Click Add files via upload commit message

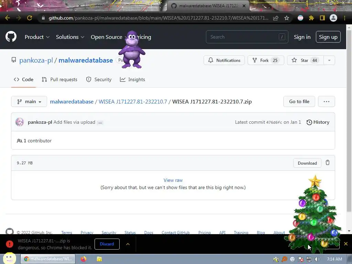pos(74,122)
